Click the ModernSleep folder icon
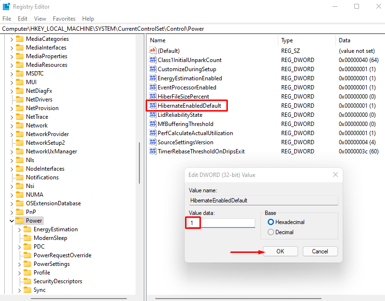Image resolution: width=385 pixels, height=301 pixels. [x=27, y=238]
